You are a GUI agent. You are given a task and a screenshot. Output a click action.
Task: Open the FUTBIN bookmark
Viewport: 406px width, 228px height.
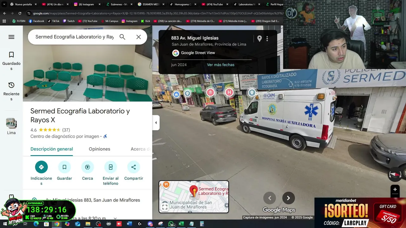tap(19, 21)
